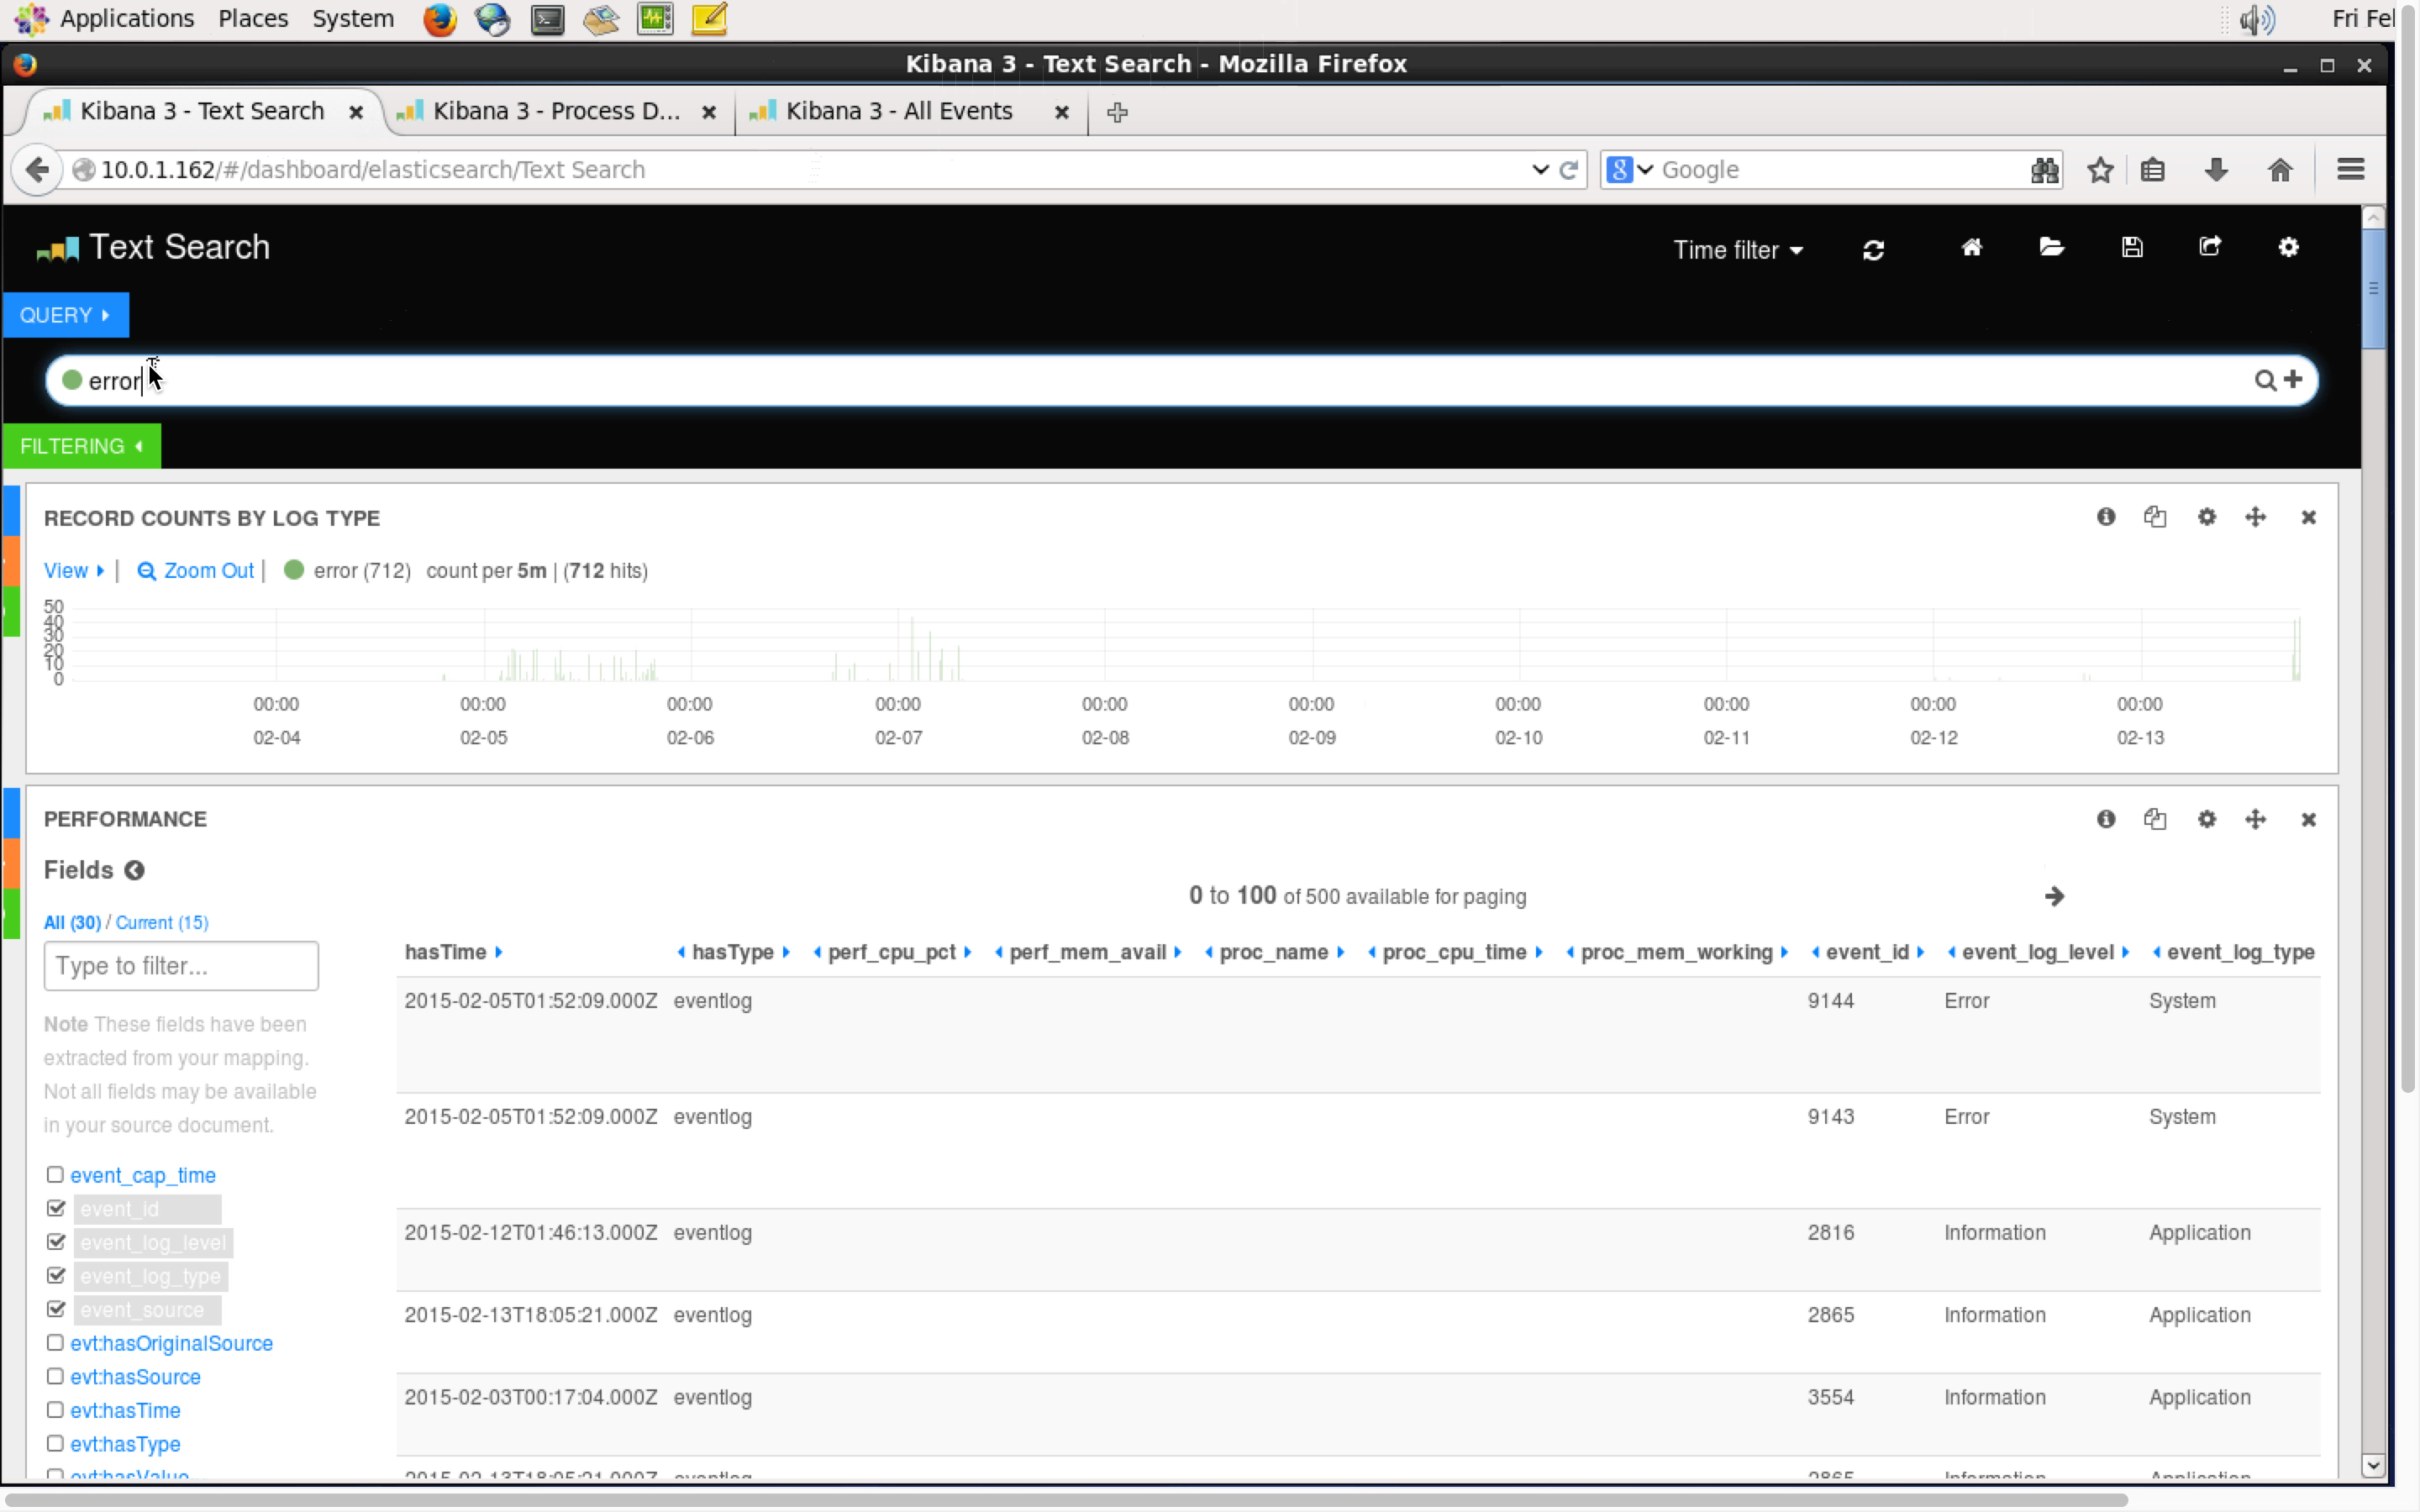Open the share dashboard icon
Viewport: 2420px width, 1512px height.
point(2209,246)
